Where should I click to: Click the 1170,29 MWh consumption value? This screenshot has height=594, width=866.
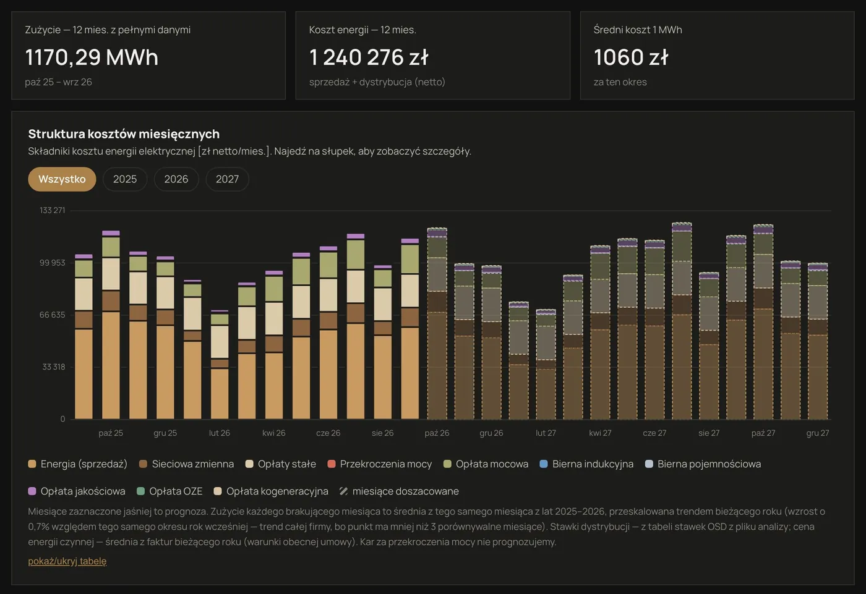point(92,57)
